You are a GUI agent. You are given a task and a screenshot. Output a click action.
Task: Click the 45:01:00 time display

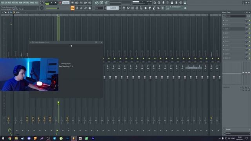[x=101, y=3]
